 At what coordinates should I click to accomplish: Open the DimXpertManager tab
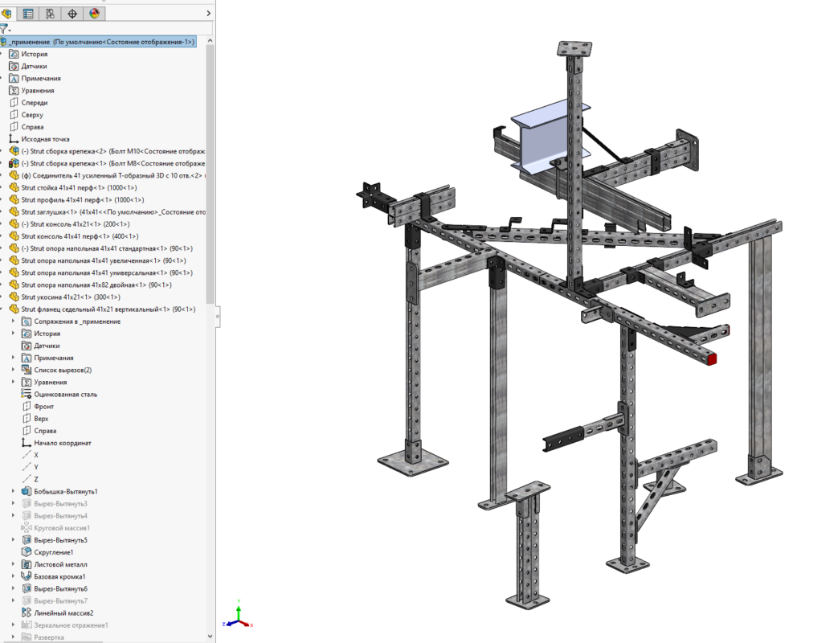[72, 14]
